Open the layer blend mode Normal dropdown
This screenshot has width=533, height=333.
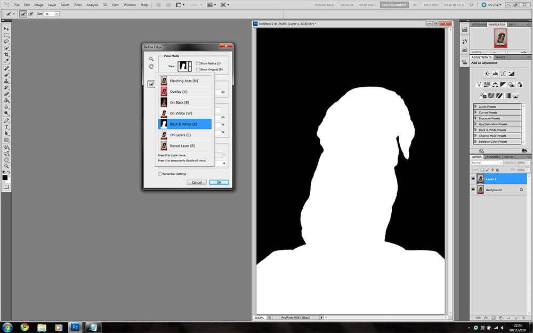[x=487, y=163]
